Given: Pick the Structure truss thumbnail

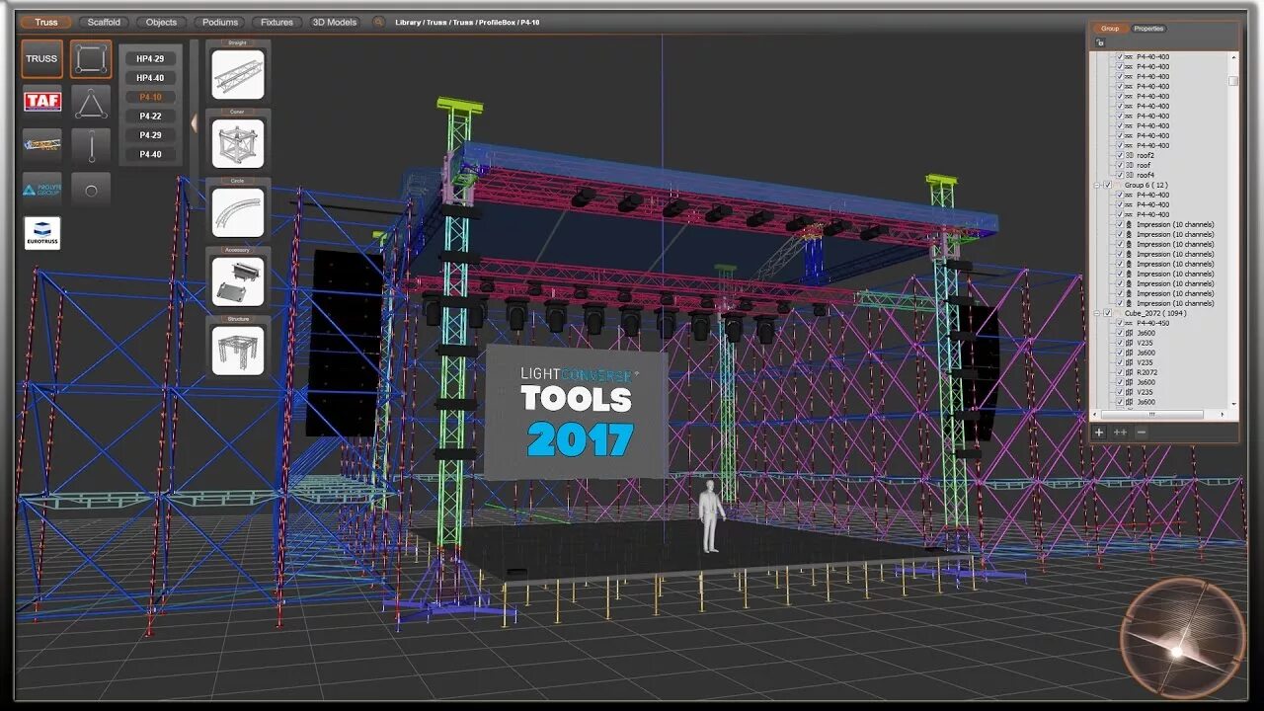Looking at the screenshot, I should click(x=238, y=351).
